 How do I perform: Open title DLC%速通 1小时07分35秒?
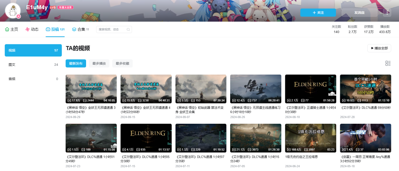tap(201, 159)
